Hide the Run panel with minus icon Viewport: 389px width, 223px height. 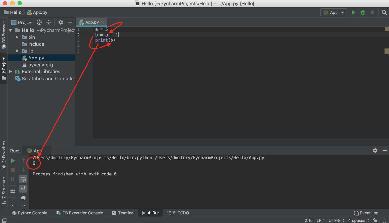384,151
